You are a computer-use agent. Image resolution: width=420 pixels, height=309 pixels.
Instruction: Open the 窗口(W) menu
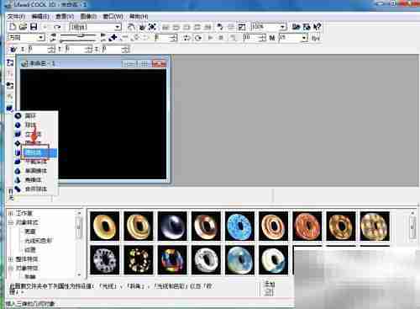(x=113, y=16)
